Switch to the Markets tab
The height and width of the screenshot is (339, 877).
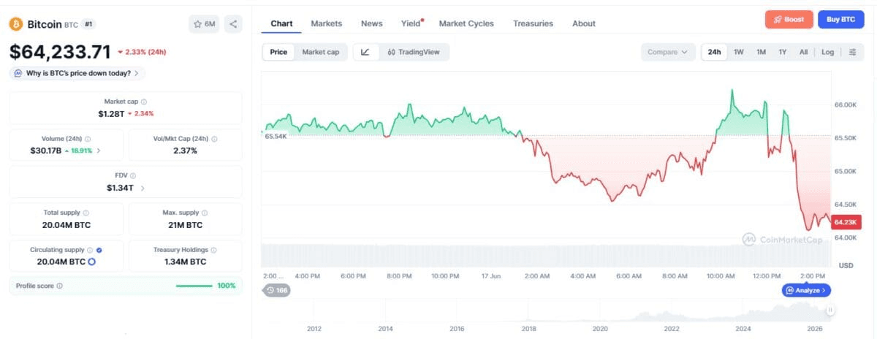(x=326, y=23)
